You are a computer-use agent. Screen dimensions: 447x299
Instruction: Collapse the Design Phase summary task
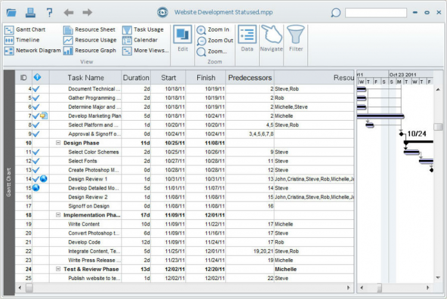click(x=58, y=143)
